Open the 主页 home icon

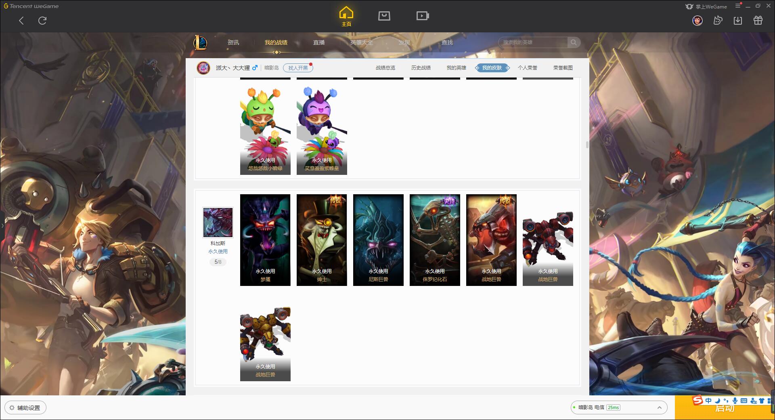[346, 17]
